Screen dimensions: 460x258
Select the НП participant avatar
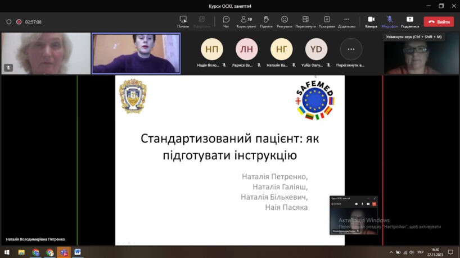pyautogui.click(x=212, y=49)
